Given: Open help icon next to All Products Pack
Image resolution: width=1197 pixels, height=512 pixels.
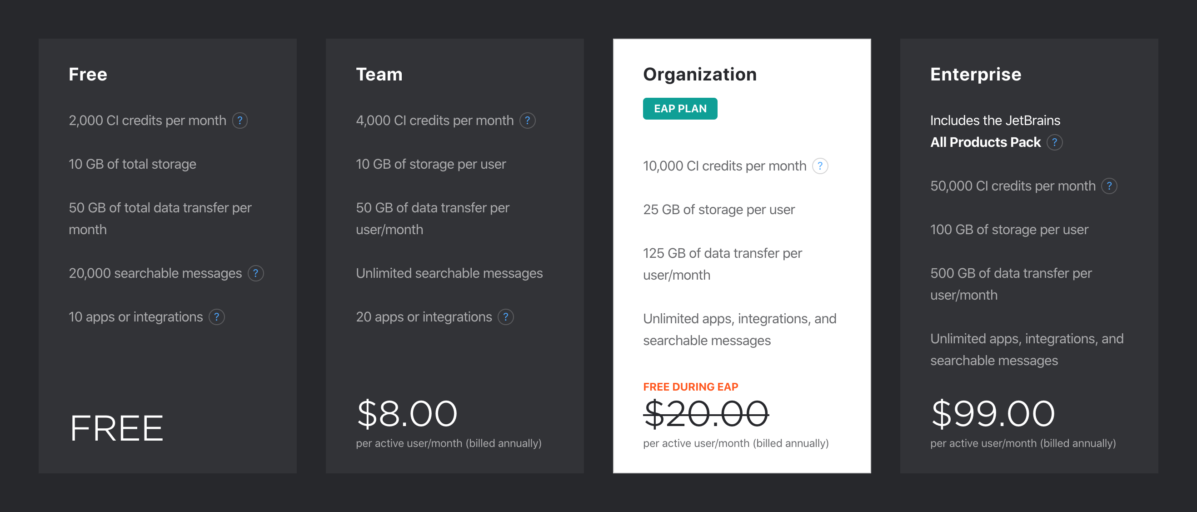Looking at the screenshot, I should point(1054,142).
